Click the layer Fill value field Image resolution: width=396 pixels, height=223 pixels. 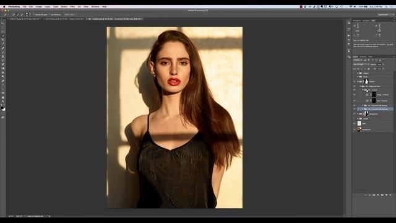[379, 69]
